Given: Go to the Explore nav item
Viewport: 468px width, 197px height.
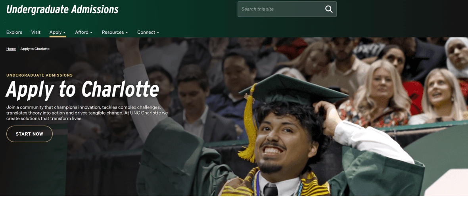Looking at the screenshot, I should tap(14, 32).
